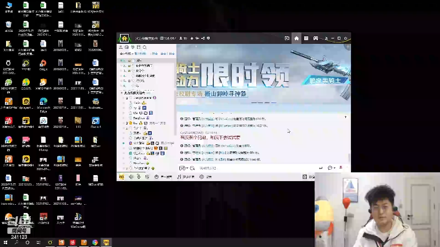Open the game controller tab

coord(316,38)
